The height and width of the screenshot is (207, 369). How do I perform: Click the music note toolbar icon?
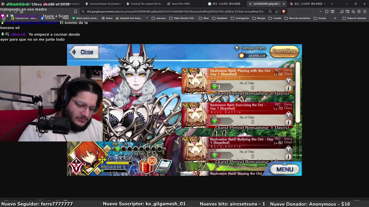pyautogui.click(x=342, y=11)
